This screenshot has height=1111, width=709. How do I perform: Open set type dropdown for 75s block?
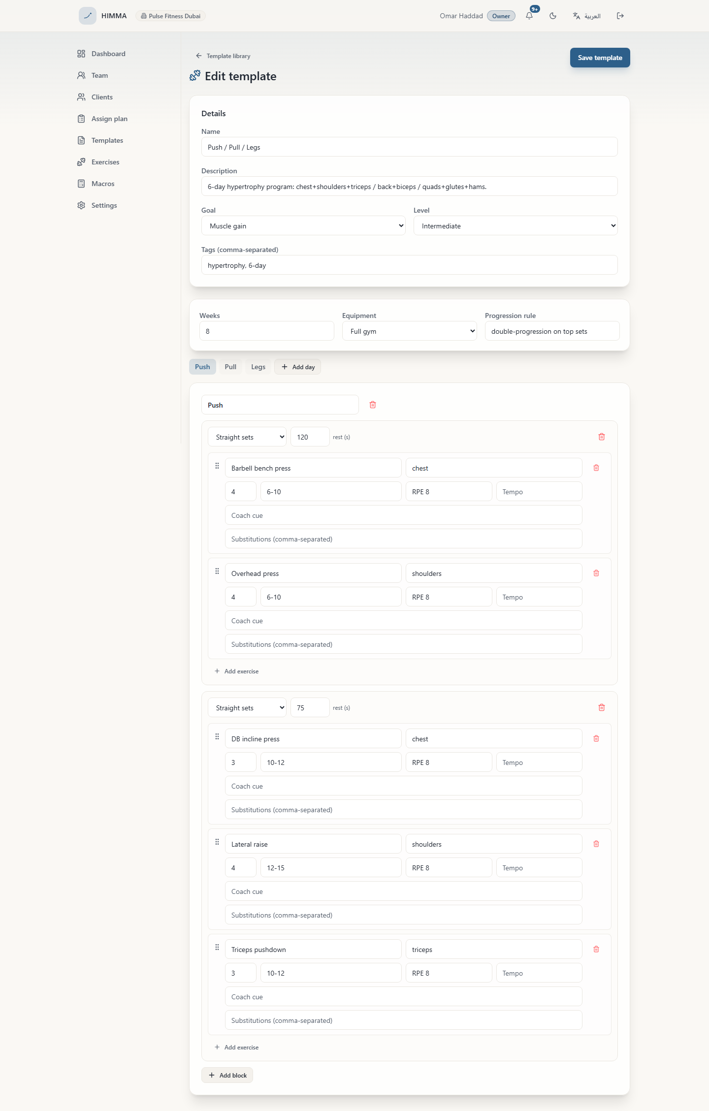(x=247, y=707)
